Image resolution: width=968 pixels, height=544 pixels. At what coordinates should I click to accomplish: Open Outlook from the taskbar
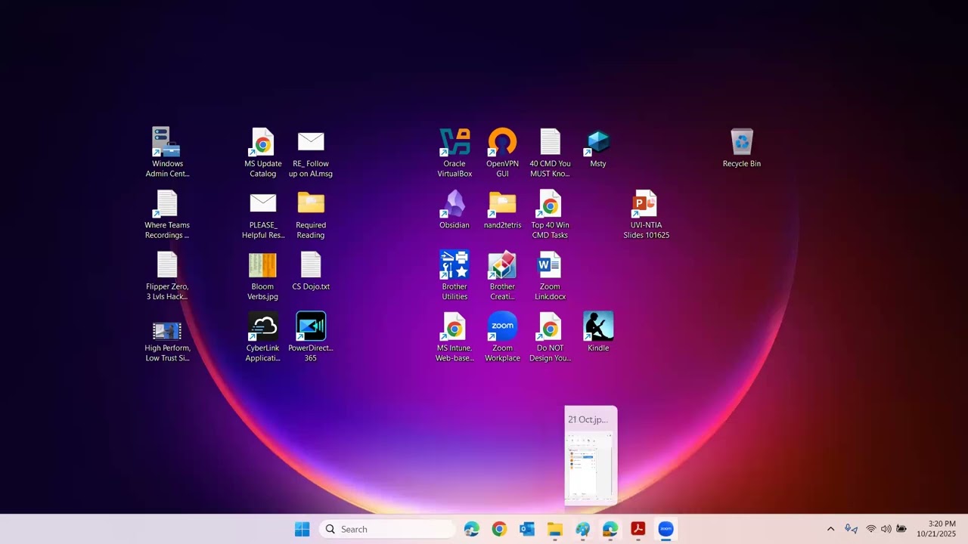click(x=527, y=529)
